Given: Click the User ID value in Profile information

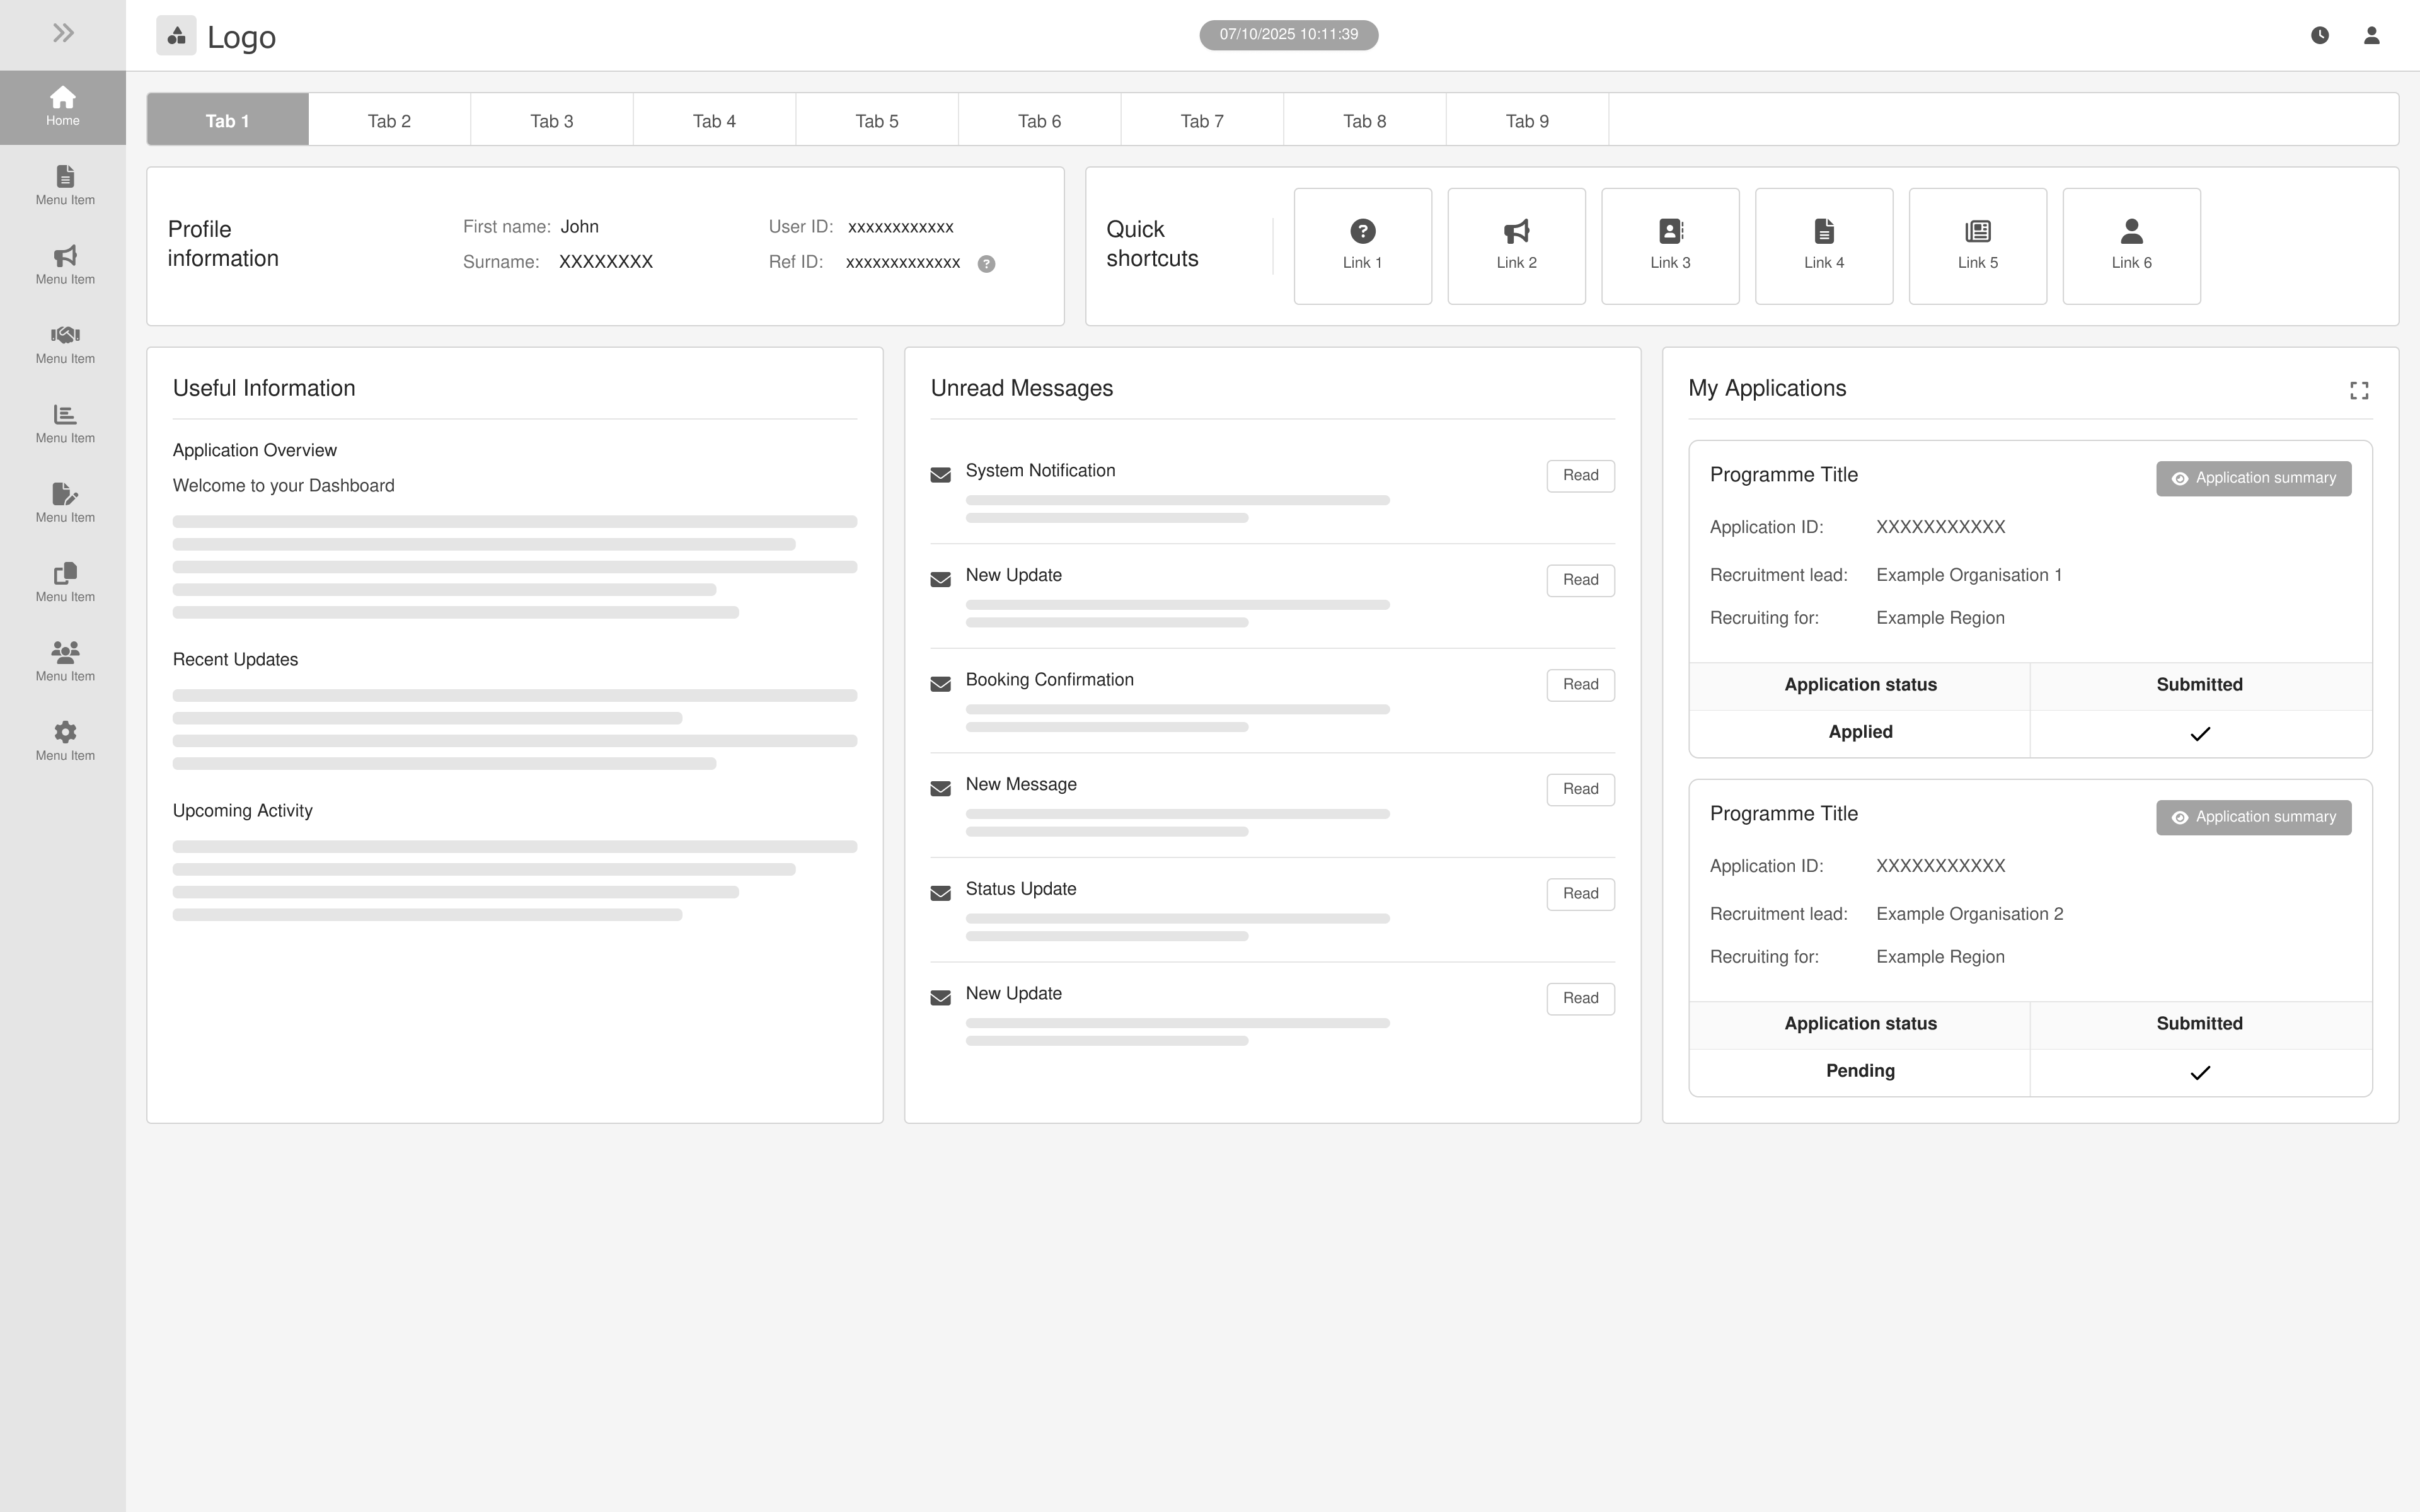Looking at the screenshot, I should (900, 227).
